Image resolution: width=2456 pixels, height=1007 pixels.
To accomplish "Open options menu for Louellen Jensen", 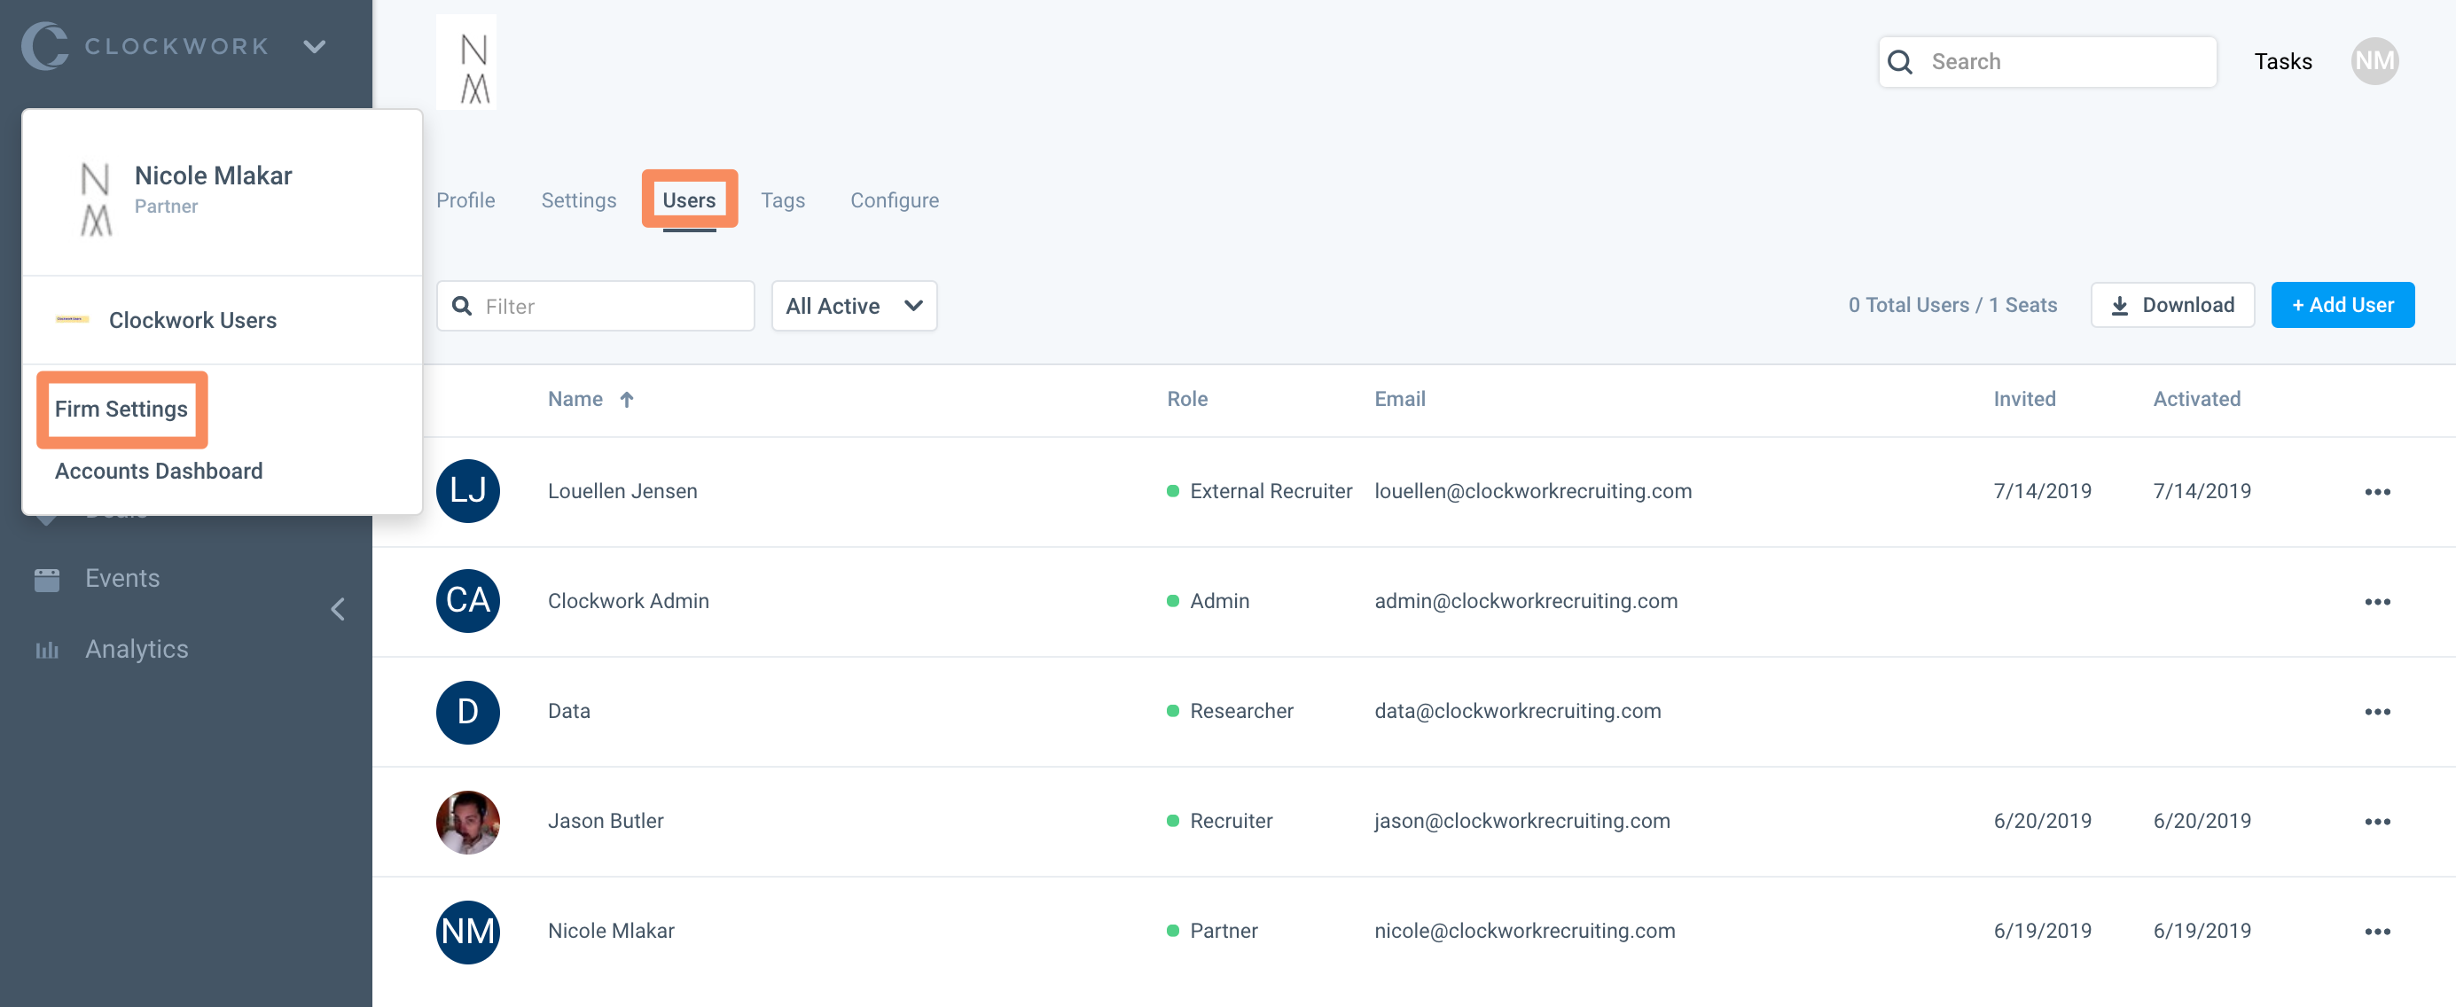I will (2377, 492).
